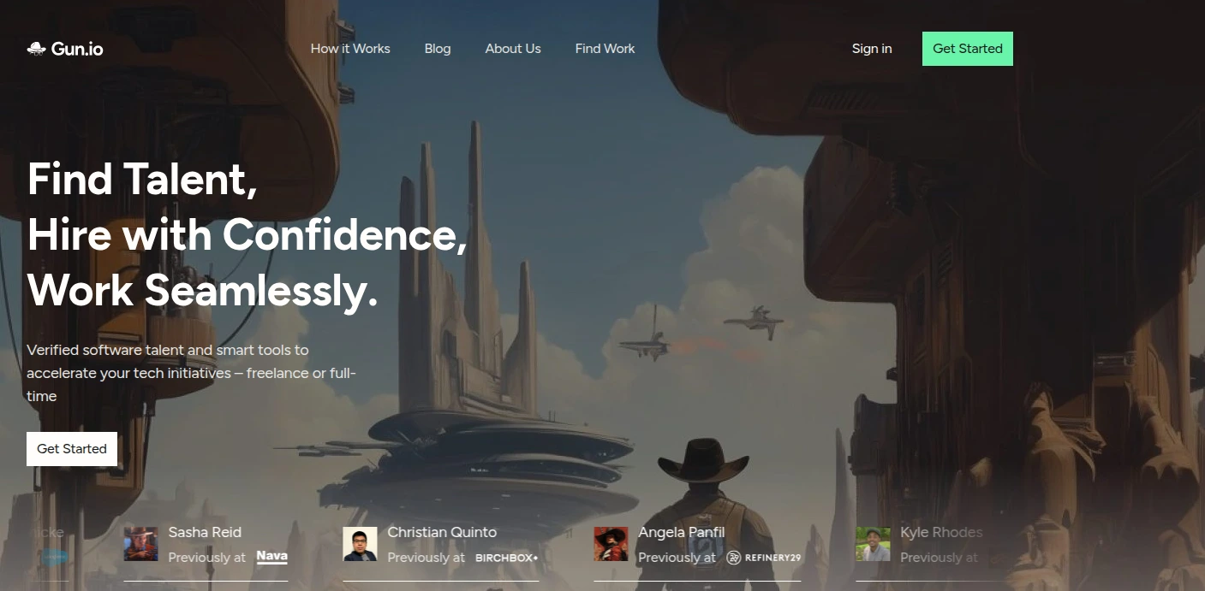The height and width of the screenshot is (591, 1205).
Task: Select Find Work in the navigation
Action: point(605,49)
